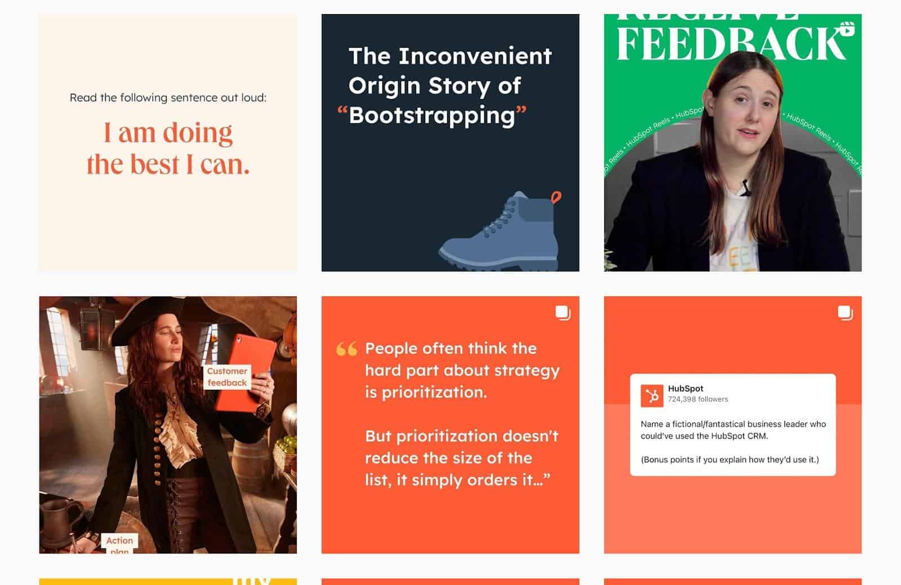The height and width of the screenshot is (585, 901).
Task: Open the 'Inconvenient Origin Story of Bootstrapping' post
Action: point(450,143)
